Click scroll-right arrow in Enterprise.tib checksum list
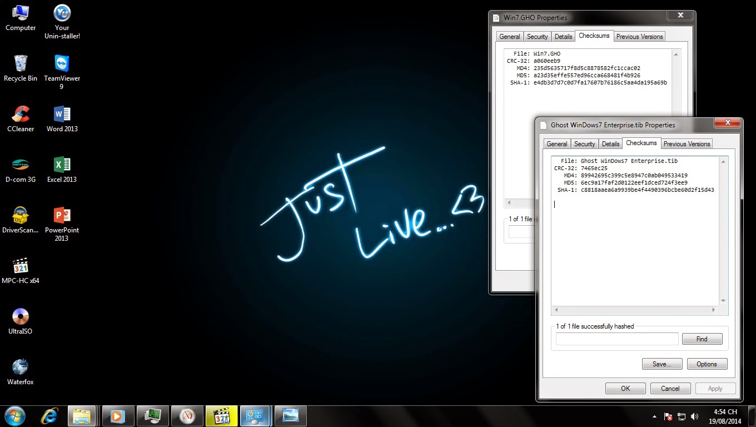This screenshot has width=756, height=427. pyautogui.click(x=714, y=310)
